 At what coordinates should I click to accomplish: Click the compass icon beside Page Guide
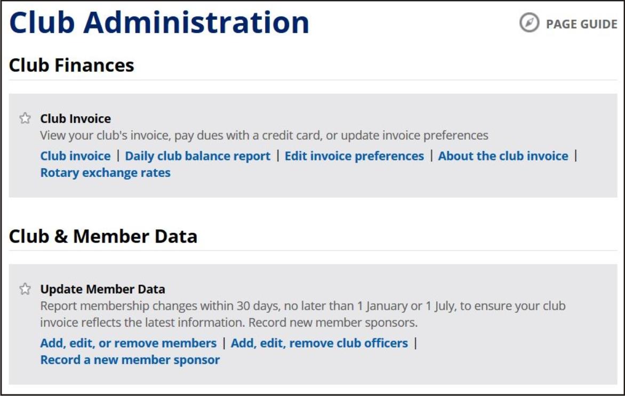[x=529, y=23]
